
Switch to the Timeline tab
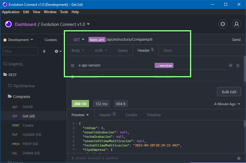[153, 115]
